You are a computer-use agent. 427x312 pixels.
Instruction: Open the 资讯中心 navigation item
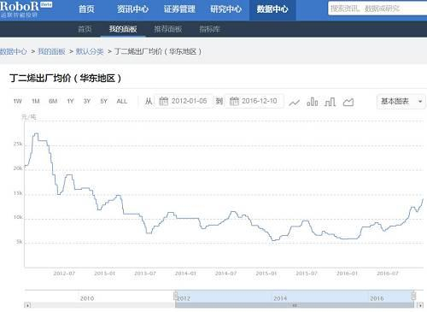click(133, 9)
